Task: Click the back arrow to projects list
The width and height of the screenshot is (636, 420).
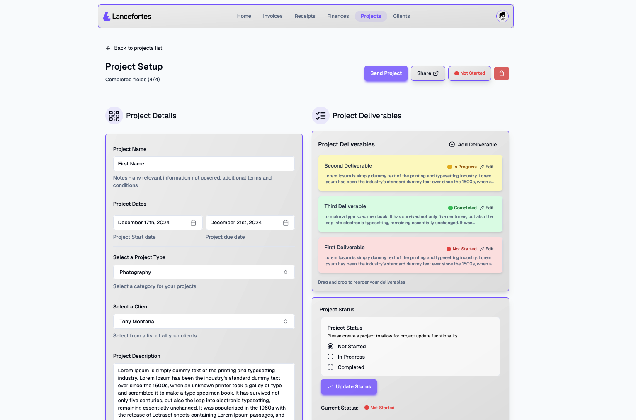Action: coord(108,48)
